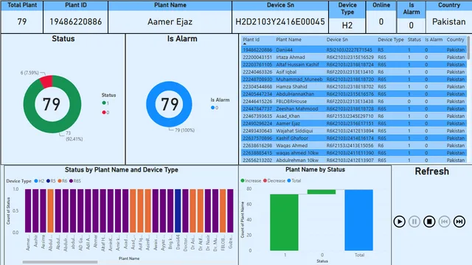Image resolution: width=472 pixels, height=265 pixels.
Task: Select the AbdulHannaKhan row
Action: (x=354, y=94)
